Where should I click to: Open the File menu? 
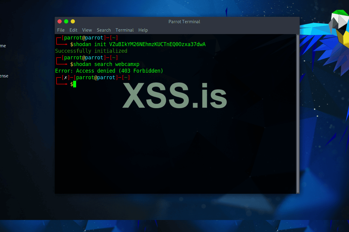coord(61,30)
